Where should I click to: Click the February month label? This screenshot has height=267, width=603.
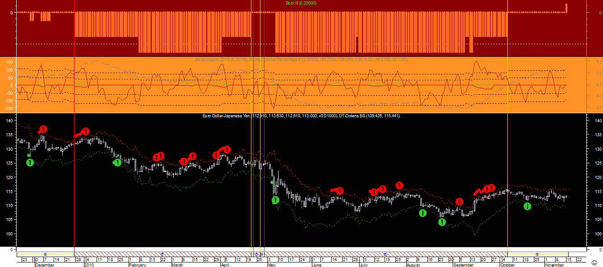[x=137, y=265]
